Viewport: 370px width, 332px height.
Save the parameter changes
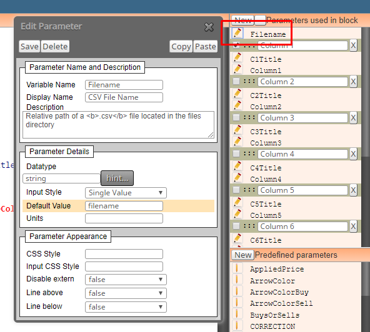[x=29, y=46]
